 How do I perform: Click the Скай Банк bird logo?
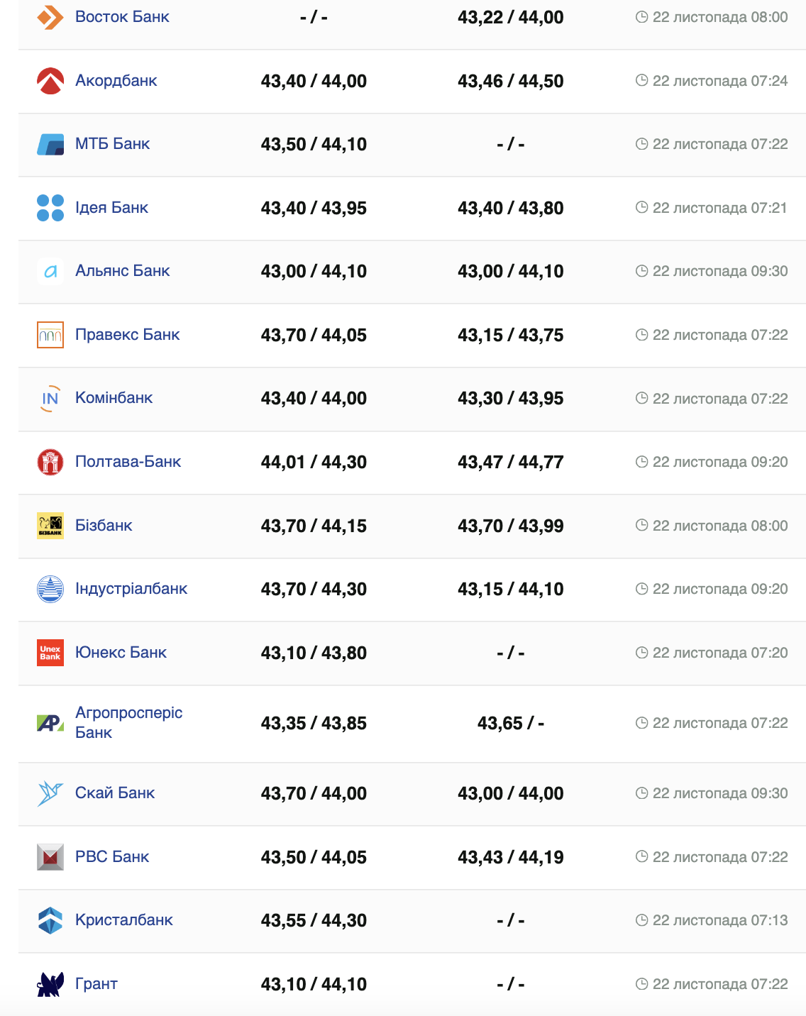pos(50,793)
